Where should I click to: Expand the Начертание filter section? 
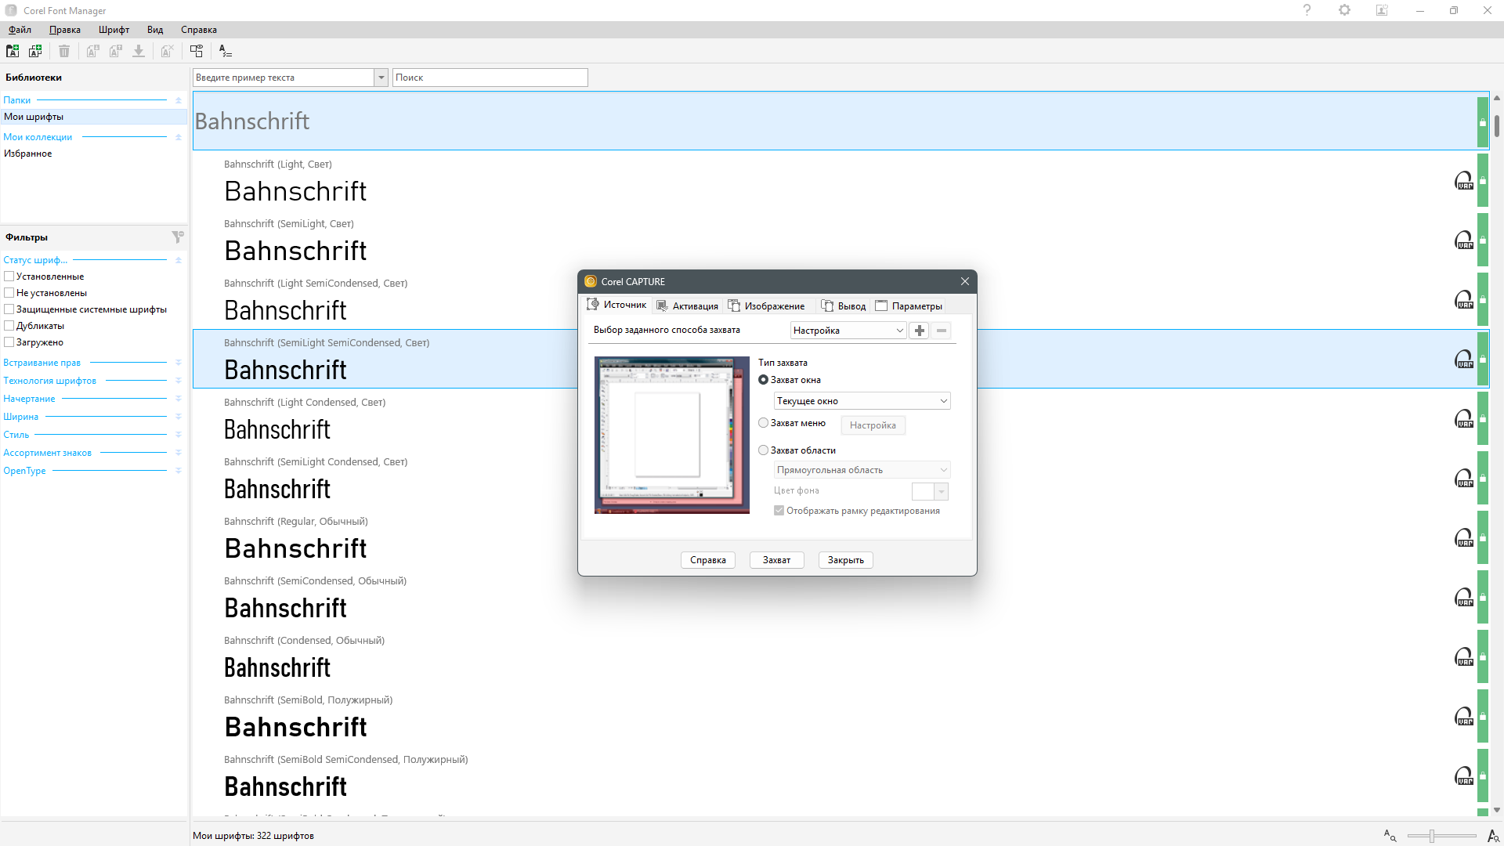178,399
